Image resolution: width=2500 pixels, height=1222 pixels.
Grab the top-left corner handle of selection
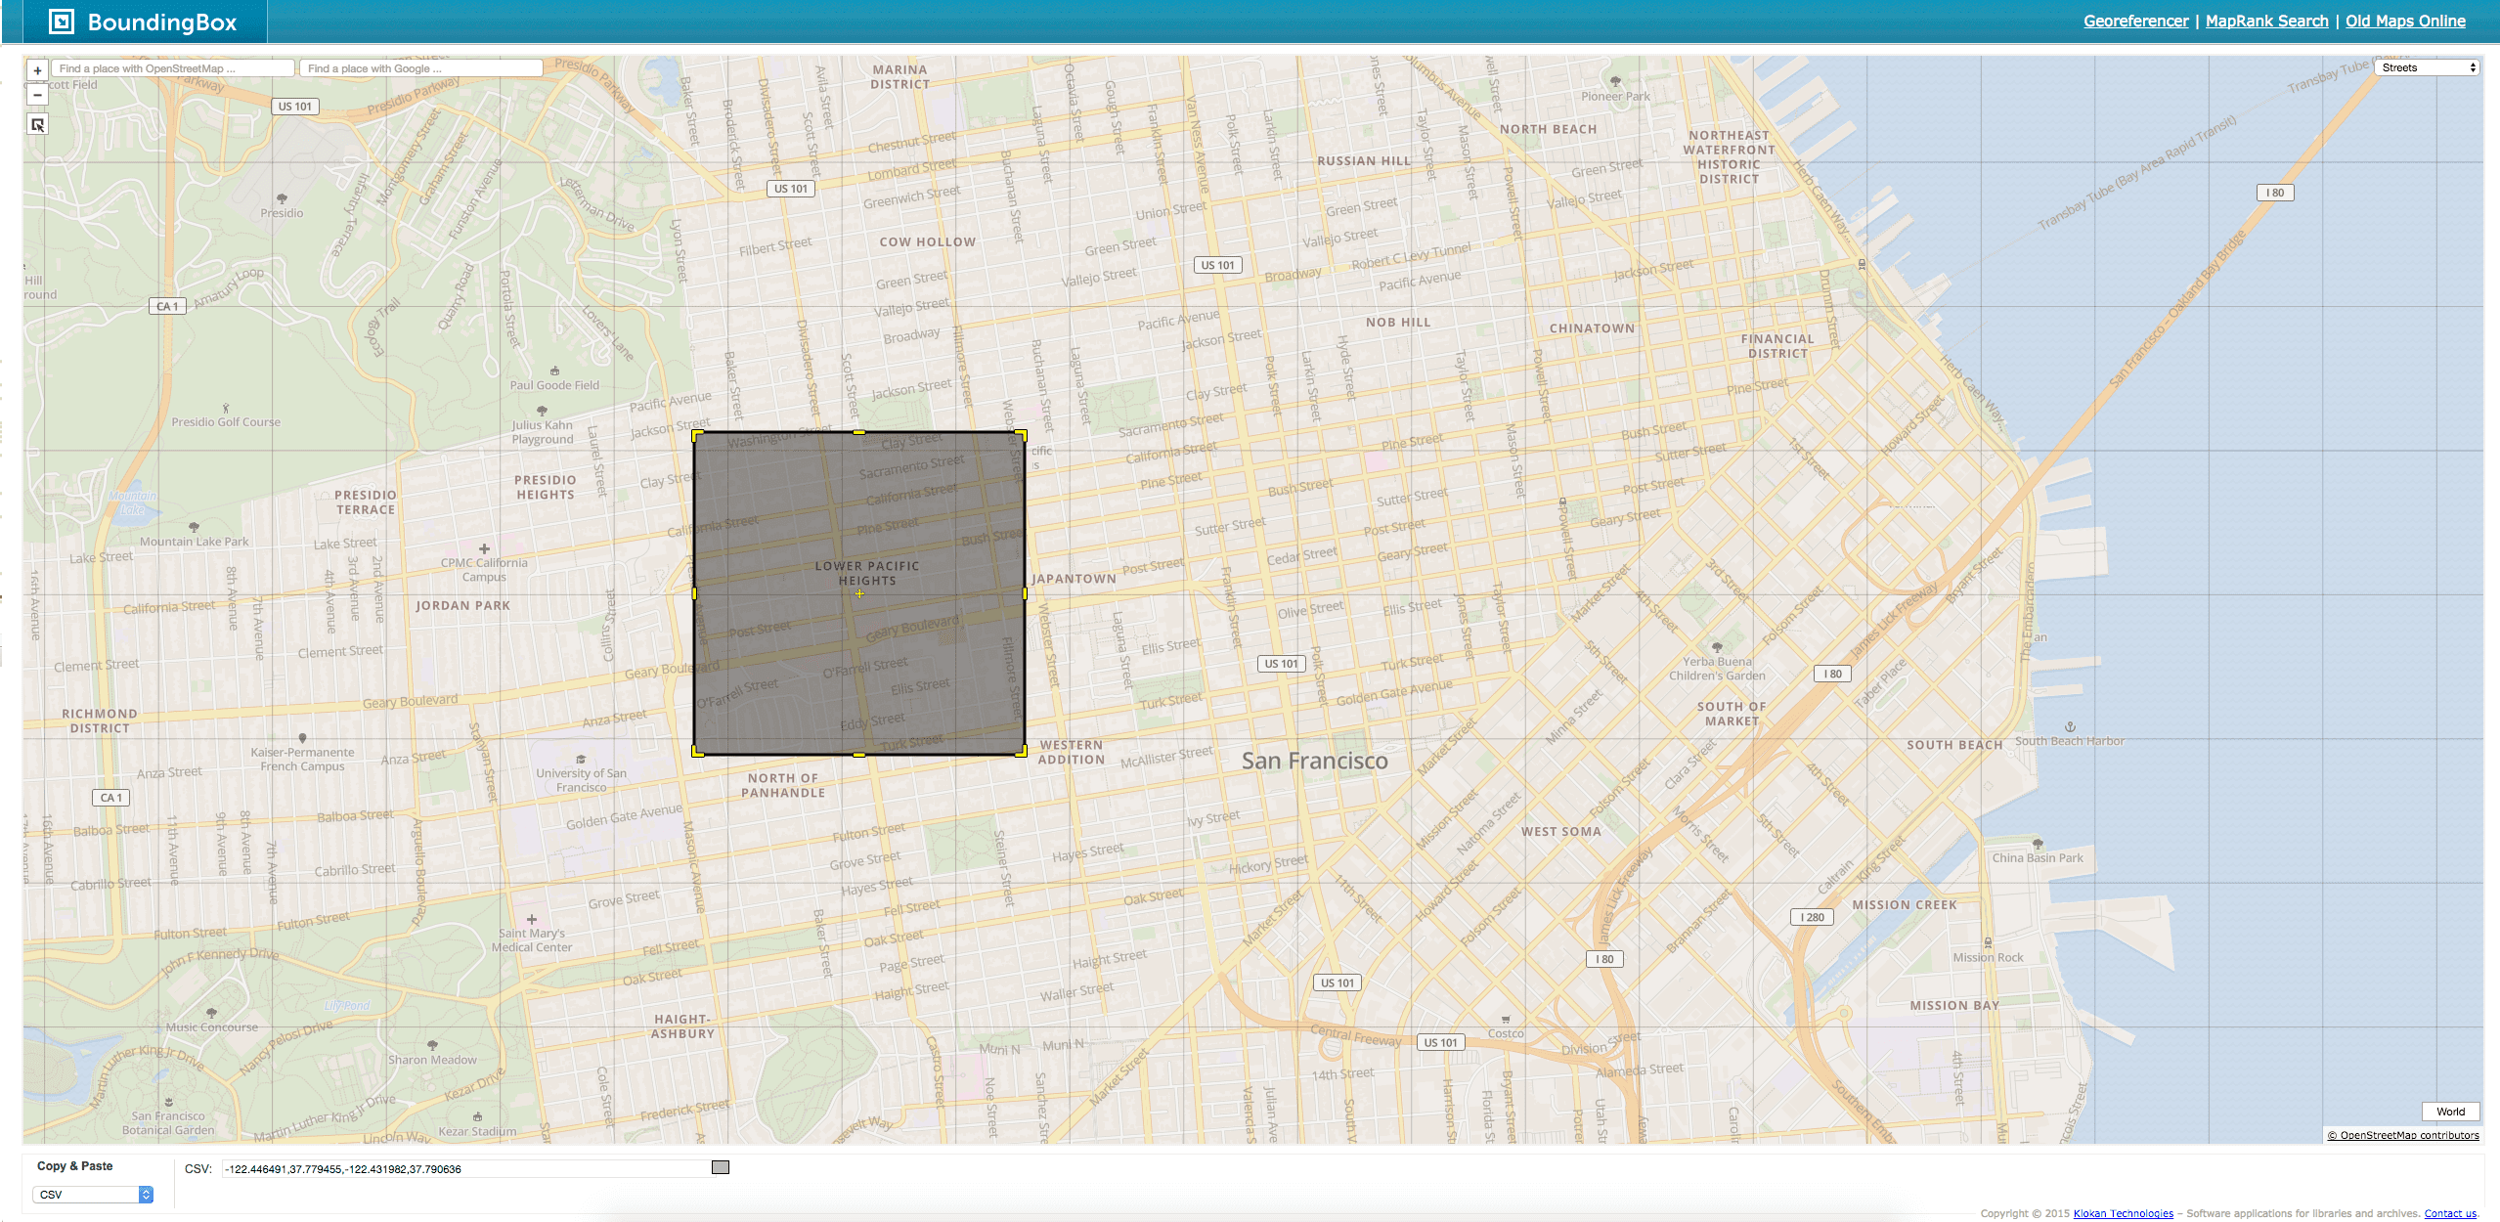(x=697, y=434)
